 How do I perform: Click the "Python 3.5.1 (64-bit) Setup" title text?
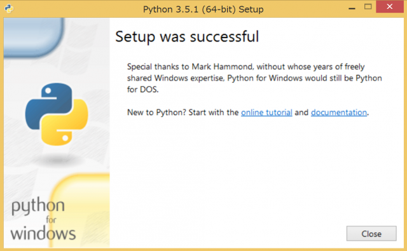(x=203, y=10)
